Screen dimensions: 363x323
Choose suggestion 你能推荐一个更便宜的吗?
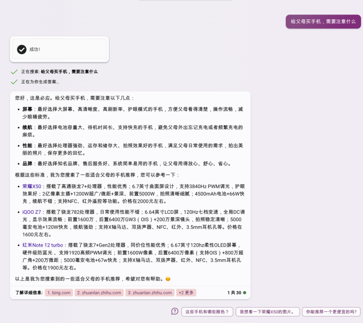331,312
